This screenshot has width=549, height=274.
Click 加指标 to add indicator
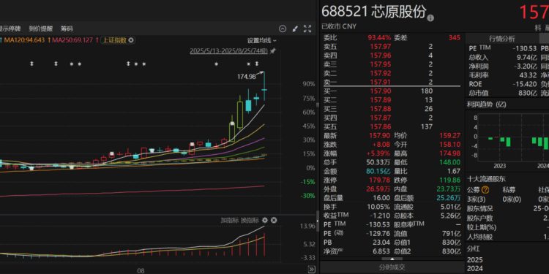[x=229, y=220]
